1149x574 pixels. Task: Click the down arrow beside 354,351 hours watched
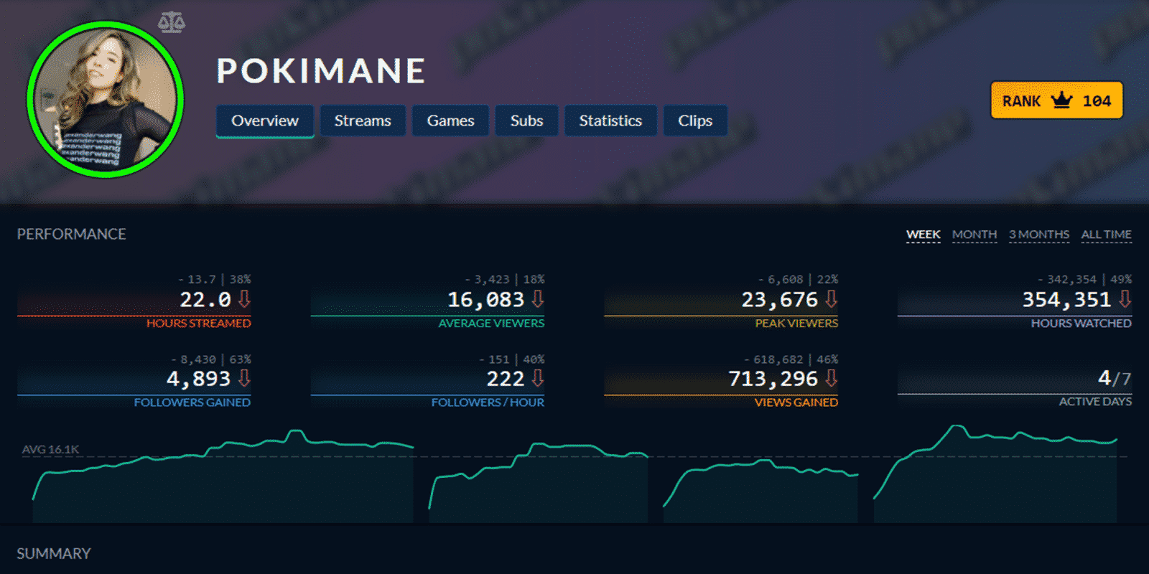1125,298
